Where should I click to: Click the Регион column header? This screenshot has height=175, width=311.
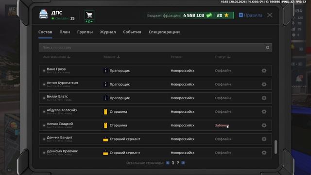tap(176, 57)
